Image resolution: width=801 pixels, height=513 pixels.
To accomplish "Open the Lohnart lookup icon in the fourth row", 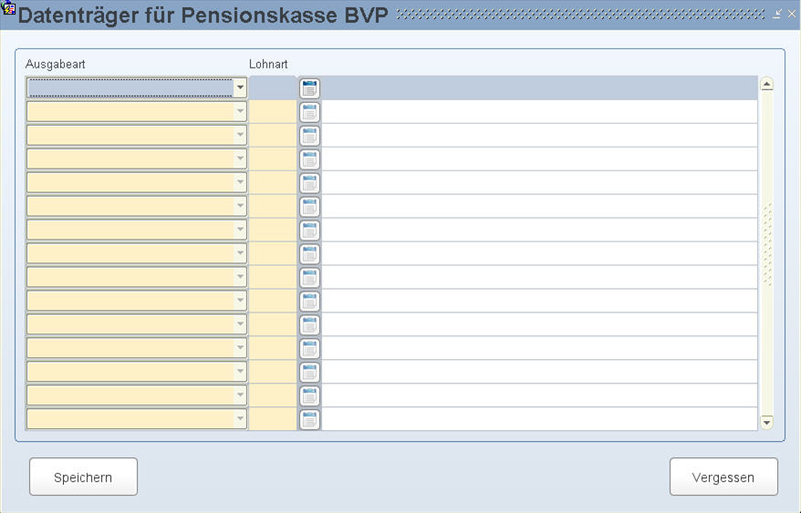I will [309, 159].
